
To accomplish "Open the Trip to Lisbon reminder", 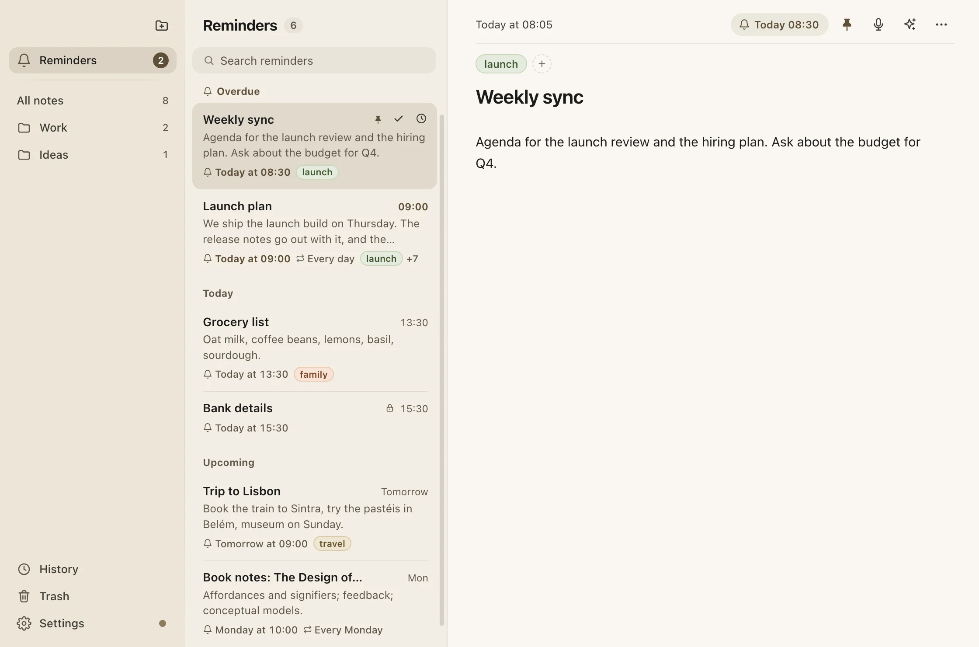I will click(315, 517).
